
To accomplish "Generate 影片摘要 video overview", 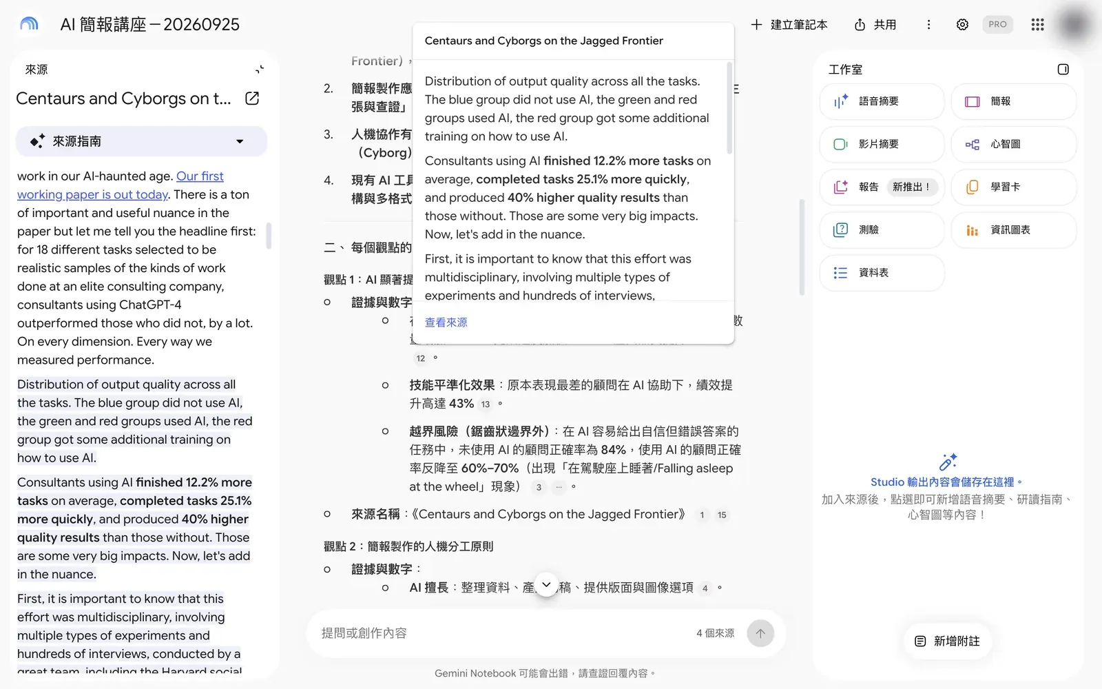I will [x=882, y=144].
